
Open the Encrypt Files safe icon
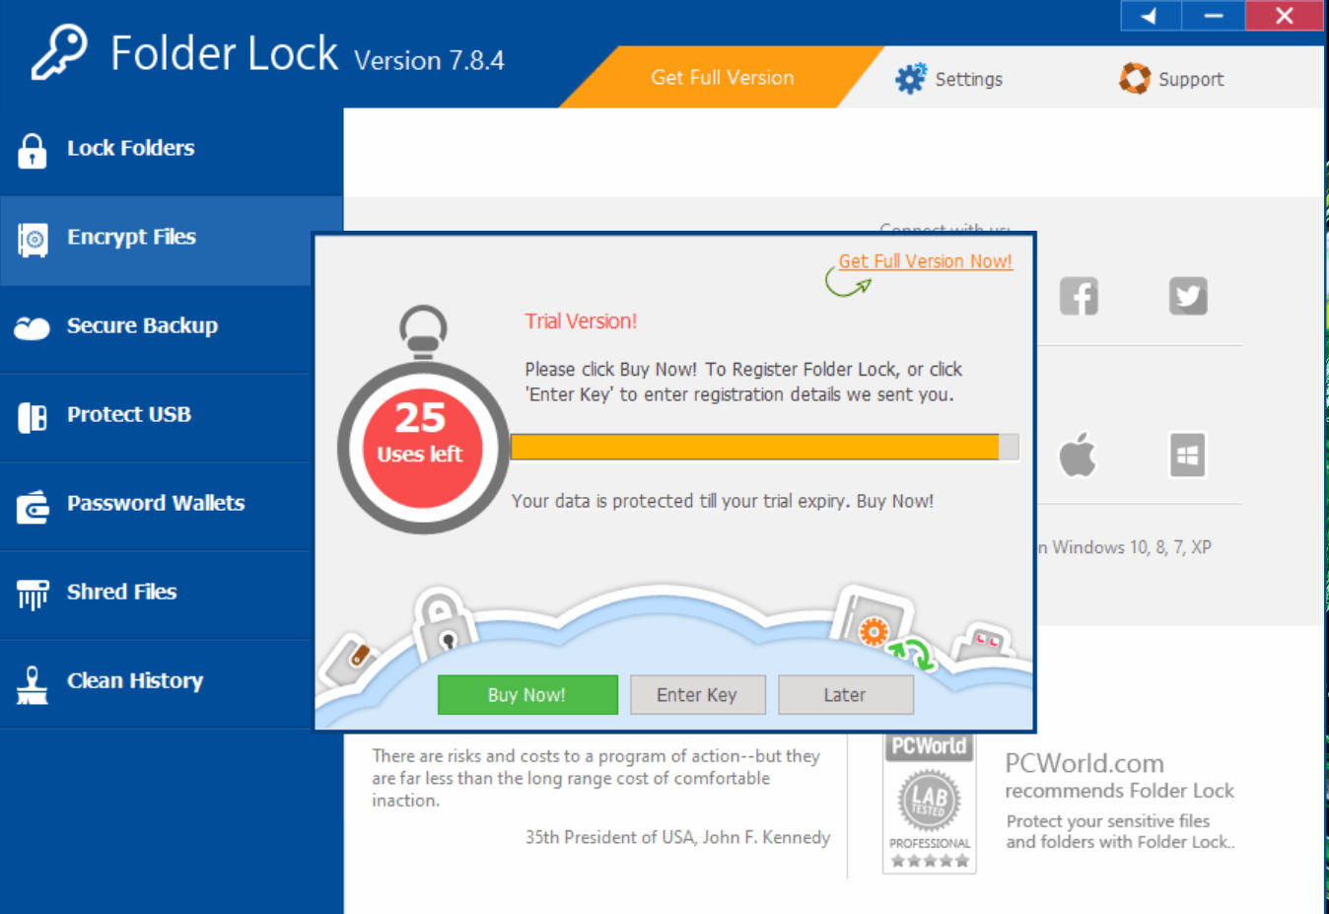click(33, 239)
